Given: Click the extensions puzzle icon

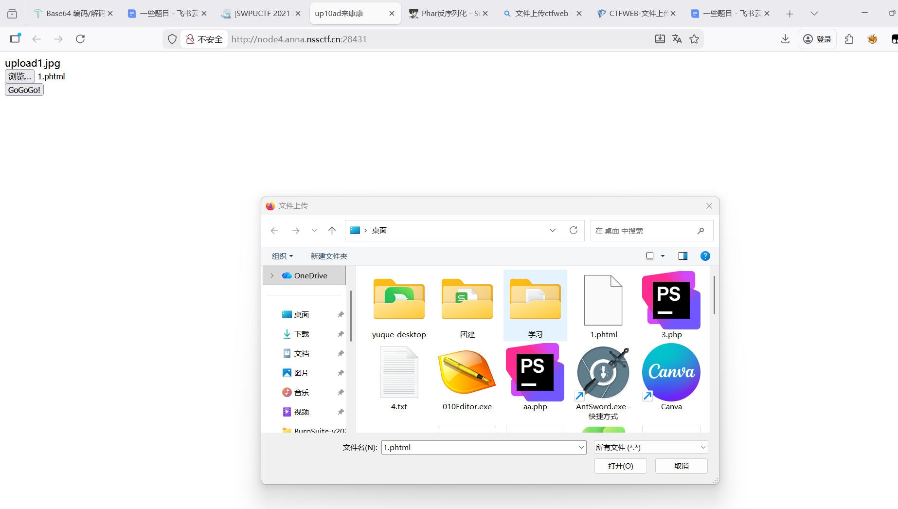Looking at the screenshot, I should click(x=849, y=39).
